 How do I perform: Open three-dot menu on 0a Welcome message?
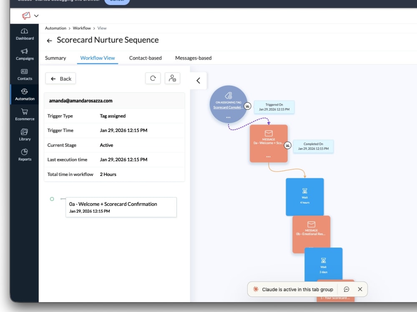click(268, 157)
